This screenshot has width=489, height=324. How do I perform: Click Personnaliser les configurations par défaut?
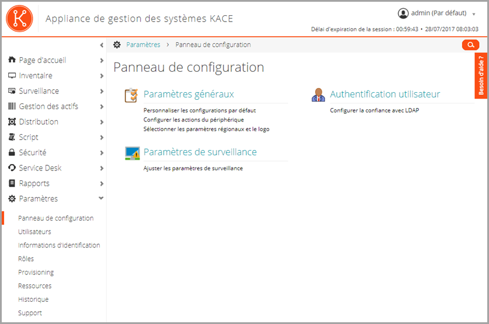(x=200, y=110)
